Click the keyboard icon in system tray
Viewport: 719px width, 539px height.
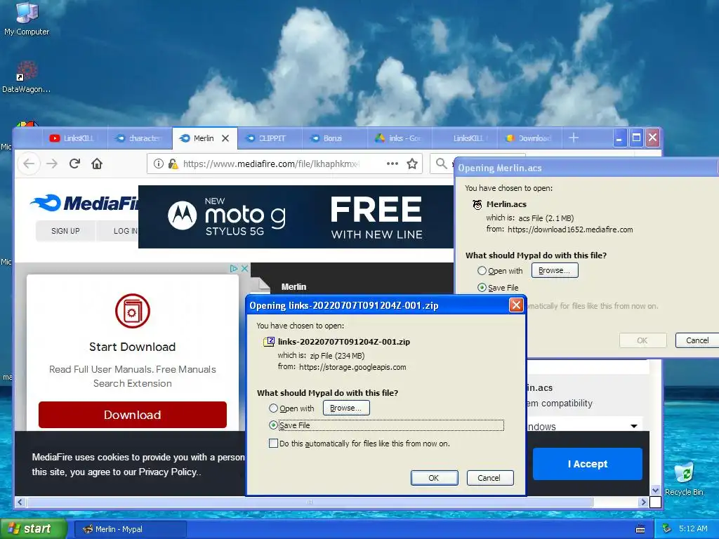coord(640,529)
